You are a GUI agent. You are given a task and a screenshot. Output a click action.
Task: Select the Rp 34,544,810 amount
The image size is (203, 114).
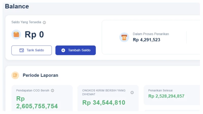pos(104,103)
